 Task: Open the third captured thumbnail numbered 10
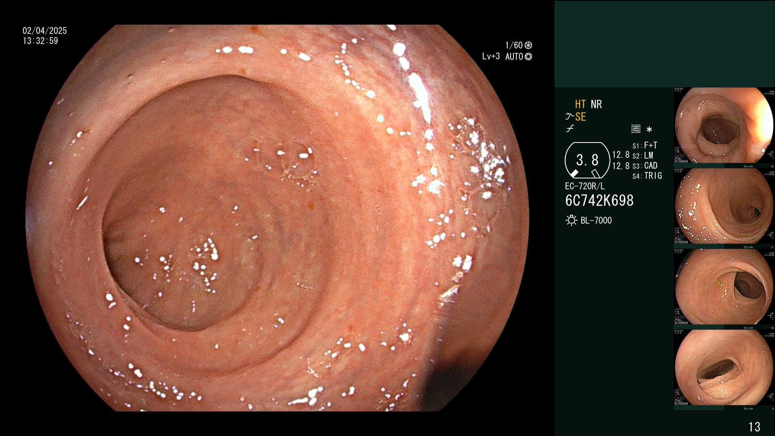[x=724, y=287]
